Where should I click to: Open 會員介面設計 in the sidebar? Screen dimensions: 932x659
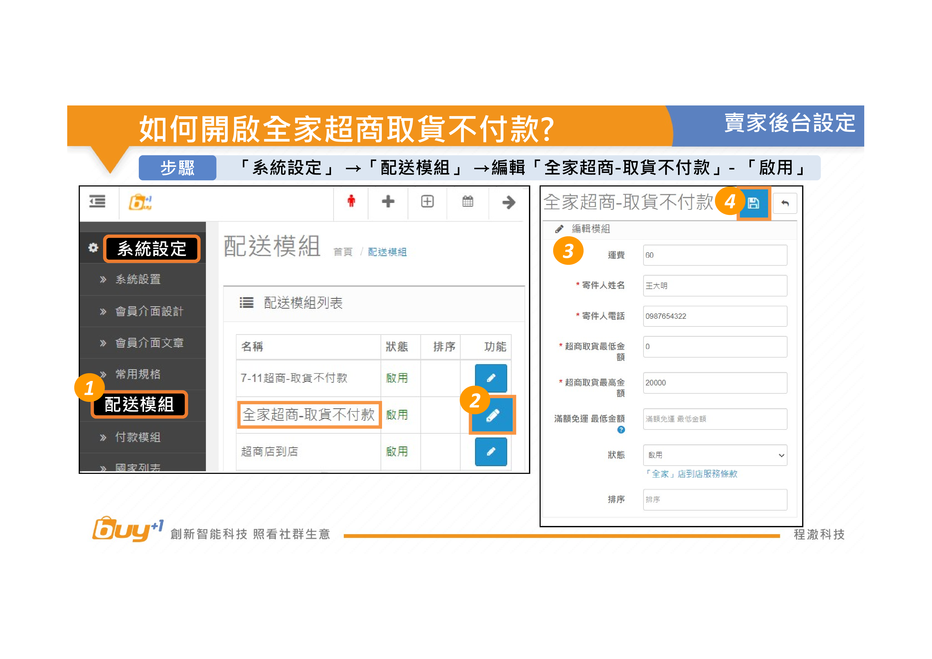149,311
